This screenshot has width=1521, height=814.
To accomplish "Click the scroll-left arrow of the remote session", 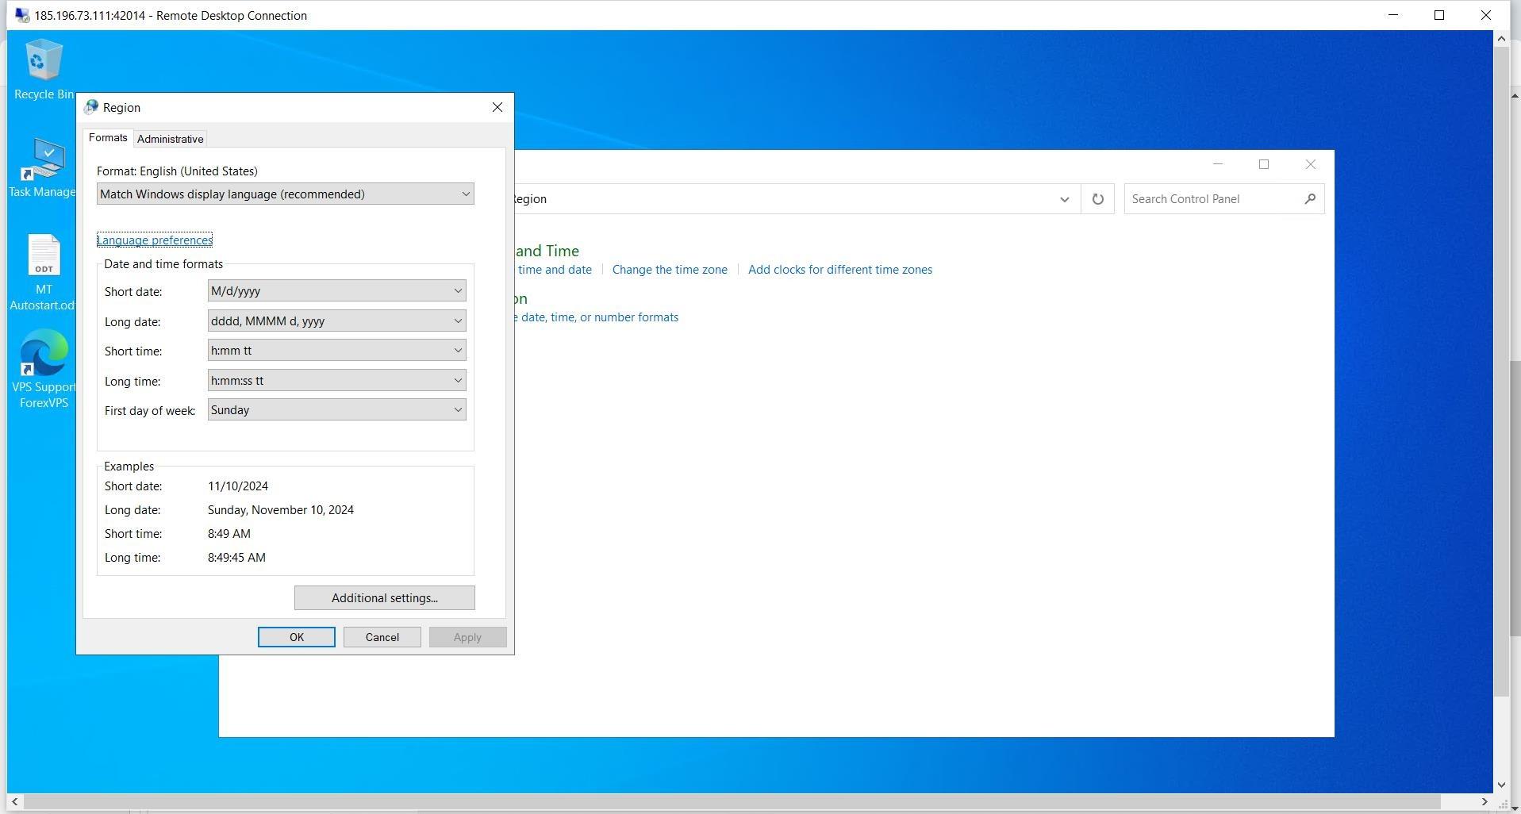I will point(14,801).
